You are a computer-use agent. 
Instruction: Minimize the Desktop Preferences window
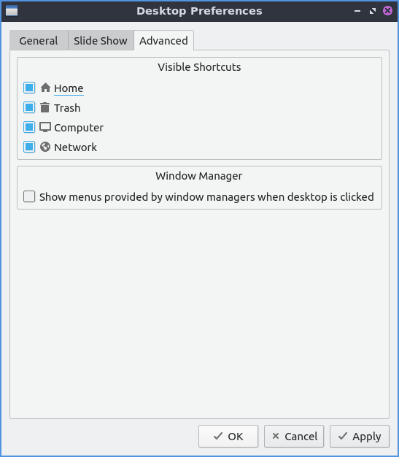pos(357,11)
